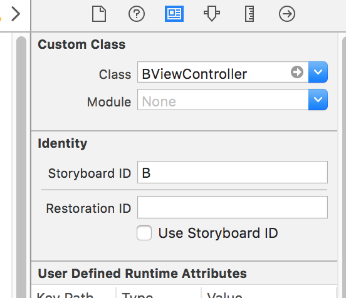Image resolution: width=346 pixels, height=298 pixels.
Task: Enable the Use Storyboard ID checkbox
Action: [144, 233]
